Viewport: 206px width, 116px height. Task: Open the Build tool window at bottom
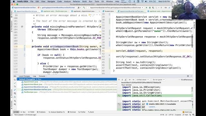click(x=91, y=112)
